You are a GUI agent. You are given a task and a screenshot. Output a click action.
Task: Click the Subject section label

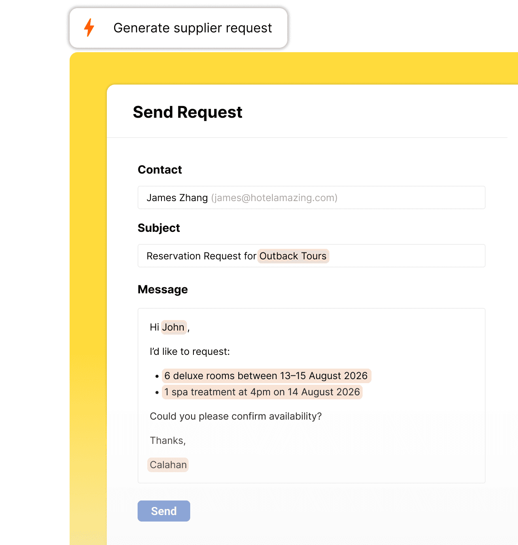(x=159, y=228)
